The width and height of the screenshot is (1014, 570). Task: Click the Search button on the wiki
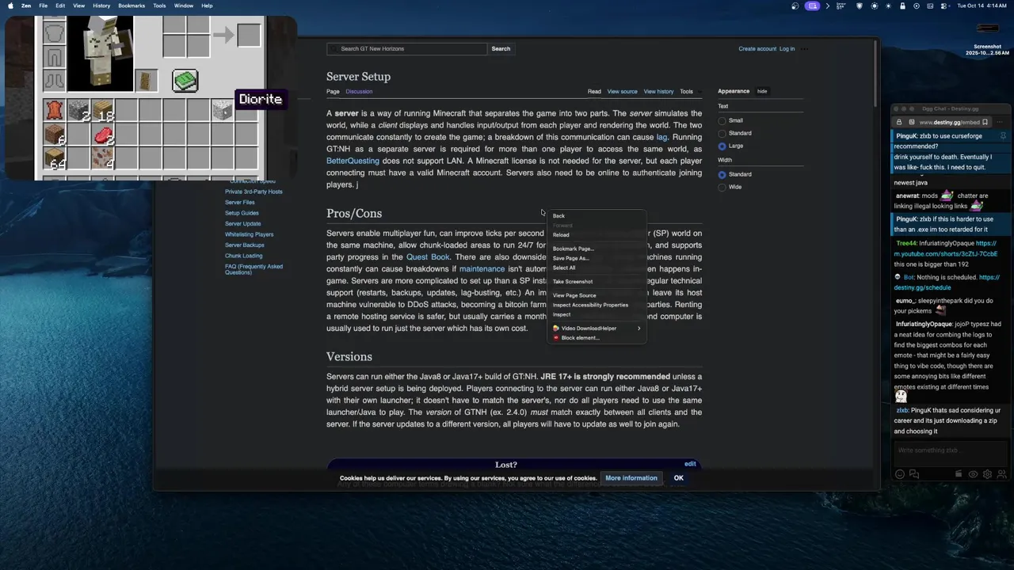coord(501,49)
